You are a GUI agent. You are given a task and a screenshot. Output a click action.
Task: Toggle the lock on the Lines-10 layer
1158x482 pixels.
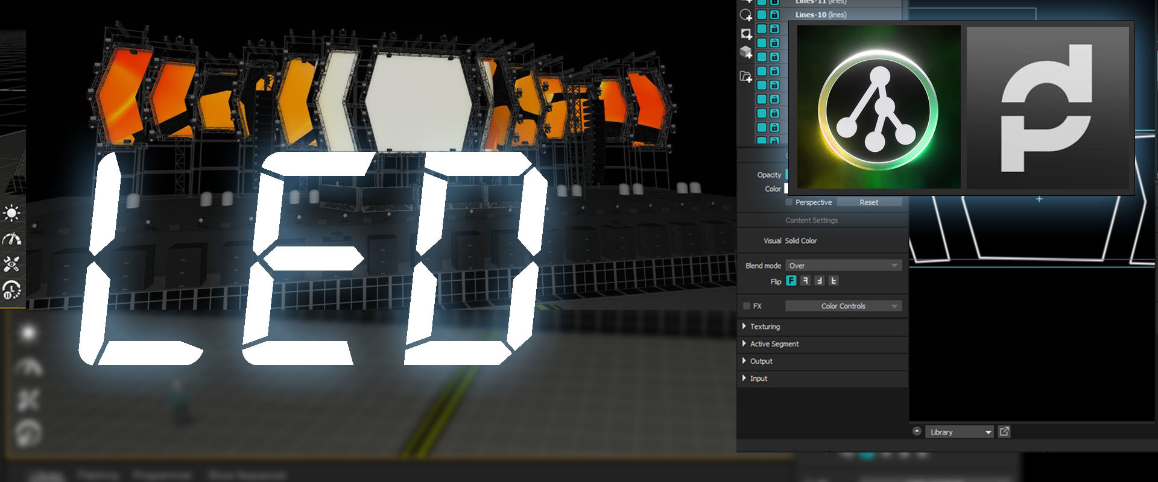[774, 14]
